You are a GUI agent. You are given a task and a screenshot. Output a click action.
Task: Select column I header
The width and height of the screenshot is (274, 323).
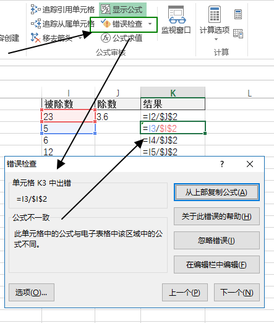tap(69, 93)
